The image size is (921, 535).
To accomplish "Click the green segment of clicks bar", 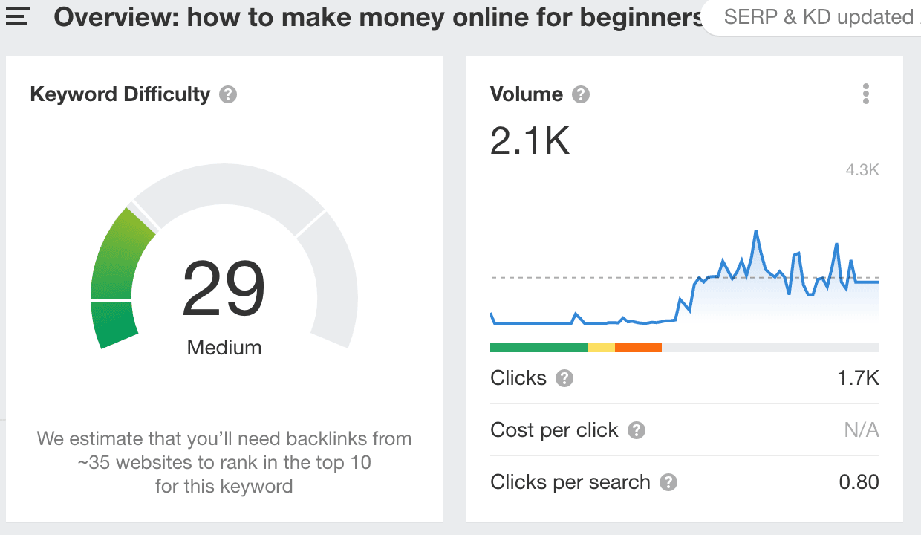I will [x=538, y=347].
